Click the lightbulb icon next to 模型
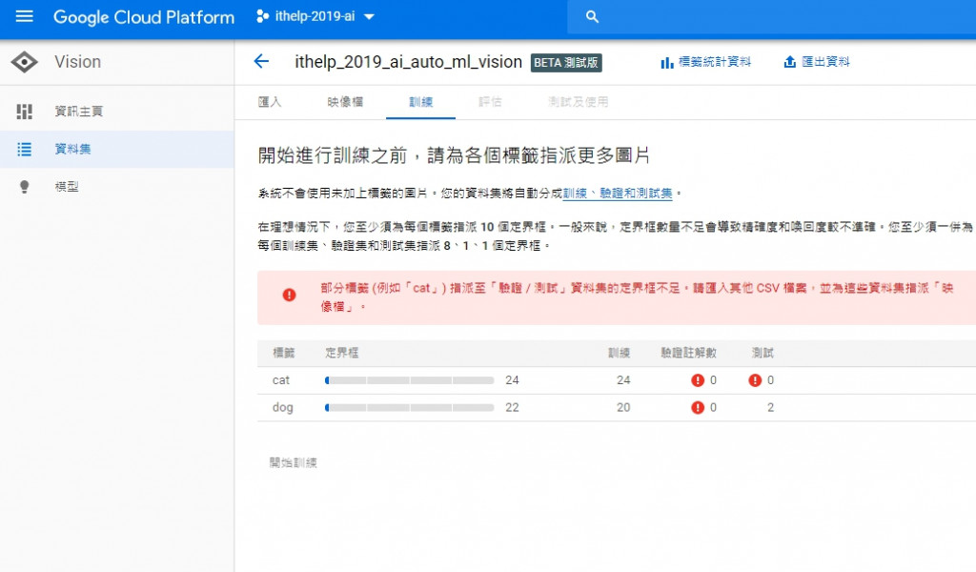The image size is (976, 572). coord(24,187)
